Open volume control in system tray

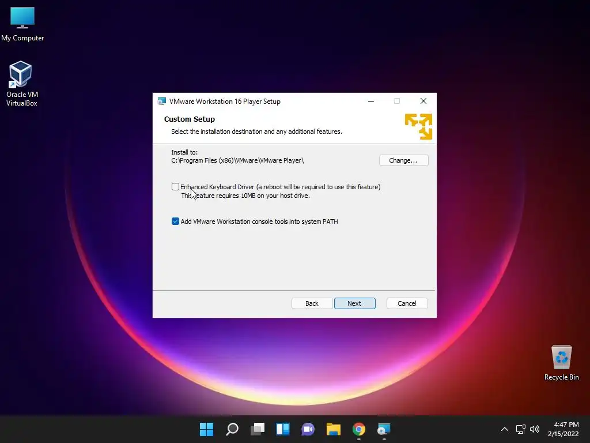pyautogui.click(x=534, y=429)
